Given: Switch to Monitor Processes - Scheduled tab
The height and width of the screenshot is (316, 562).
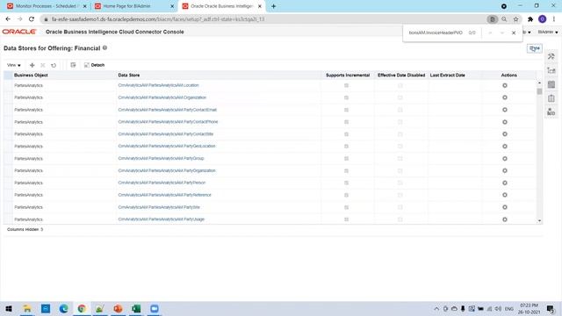Looking at the screenshot, I should click(47, 6).
